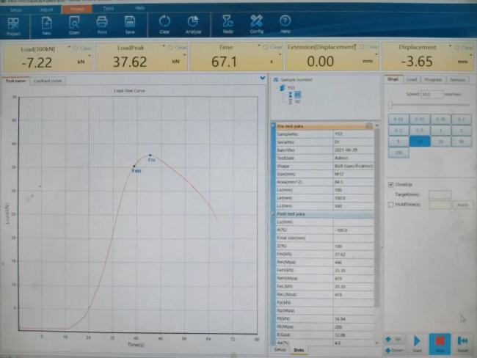Toggle the CloseUp checkbox
The width and height of the screenshot is (477, 358).
(x=391, y=185)
